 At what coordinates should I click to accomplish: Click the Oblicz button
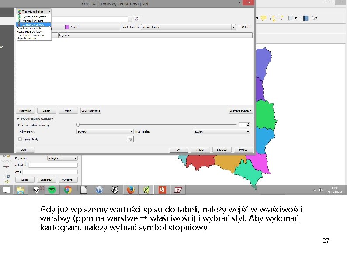click(25, 180)
